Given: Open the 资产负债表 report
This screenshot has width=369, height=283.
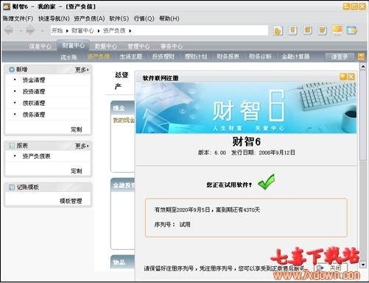Looking at the screenshot, I should pyautogui.click(x=36, y=156).
